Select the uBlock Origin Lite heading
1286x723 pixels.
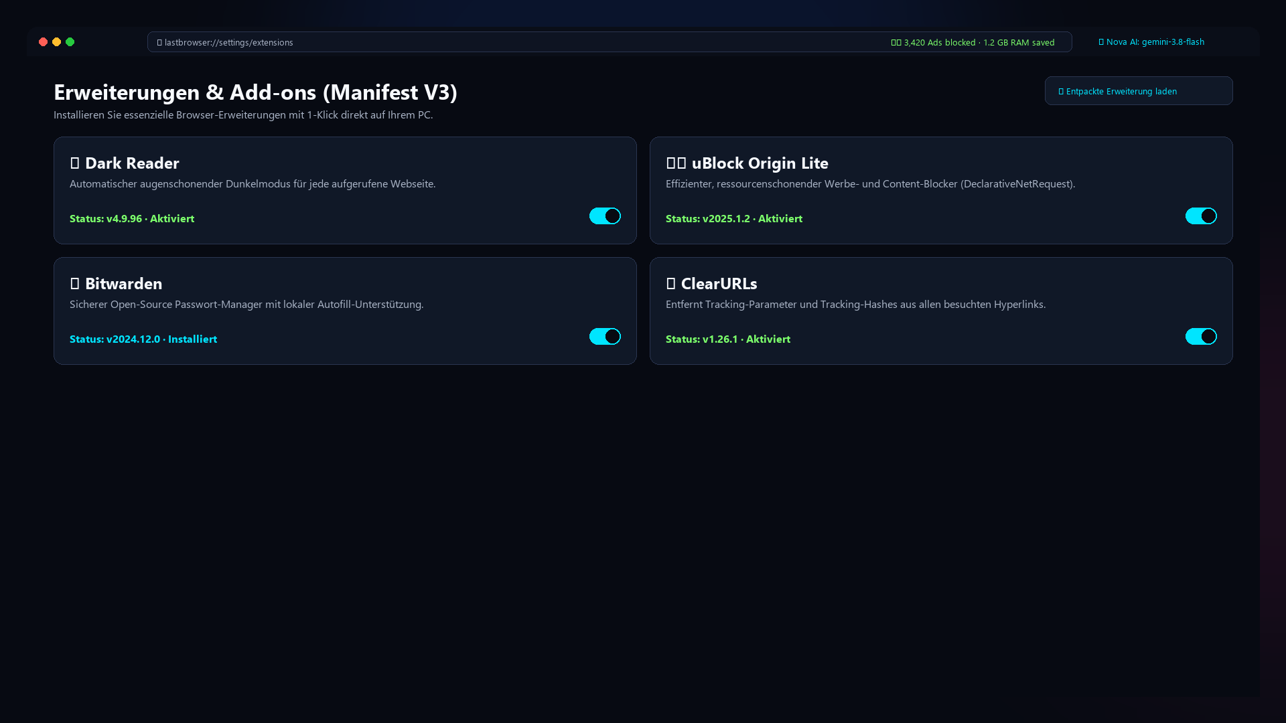[x=760, y=163]
